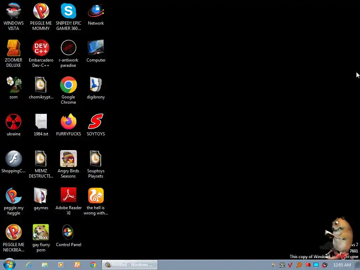The image size is (360, 270).
Task: Open Internet Explorer from the taskbar
Action: coord(28,265)
